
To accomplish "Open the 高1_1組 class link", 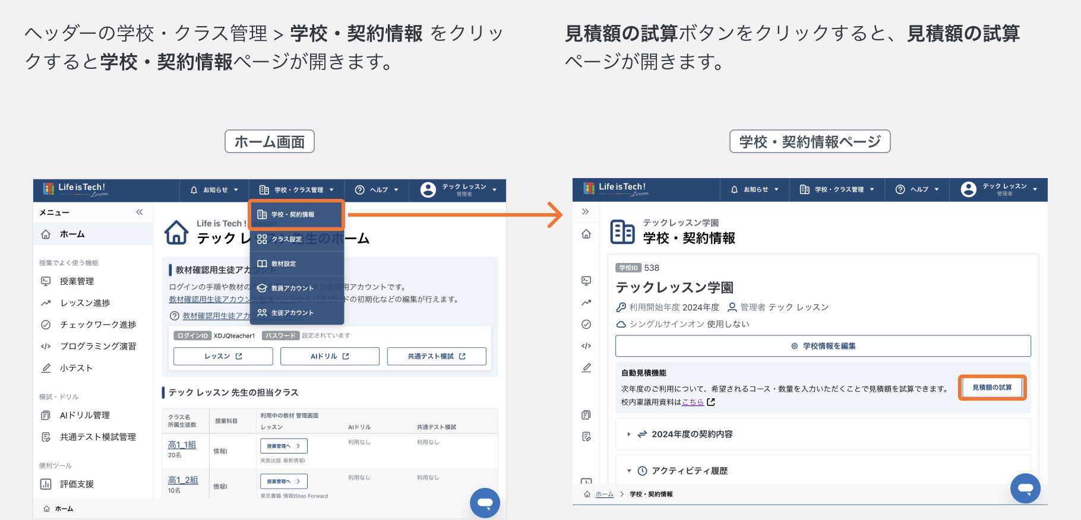I will pos(182,445).
